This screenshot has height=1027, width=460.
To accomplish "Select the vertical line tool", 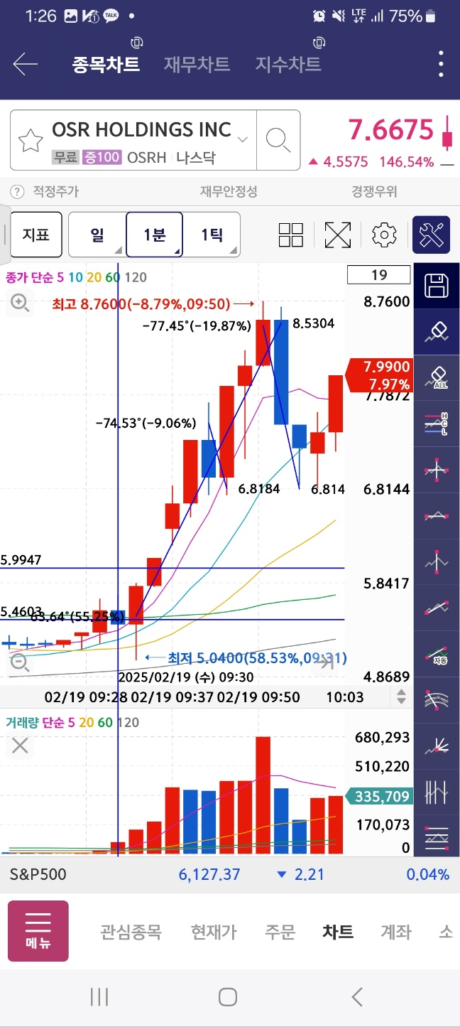I will point(436,562).
